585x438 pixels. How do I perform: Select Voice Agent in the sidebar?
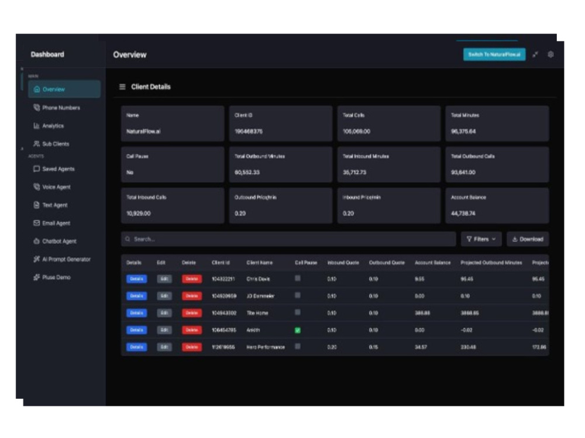pos(56,187)
